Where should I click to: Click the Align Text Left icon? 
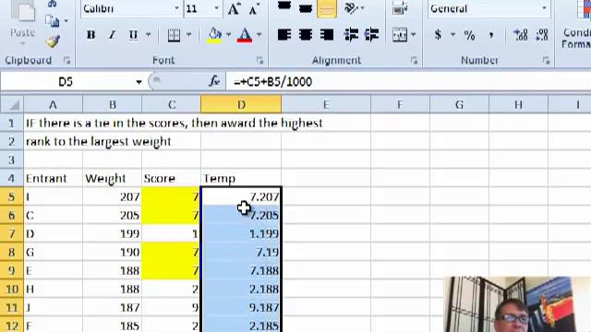(x=284, y=35)
